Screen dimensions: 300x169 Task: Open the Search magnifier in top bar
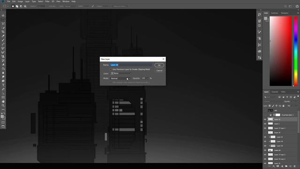285,6
